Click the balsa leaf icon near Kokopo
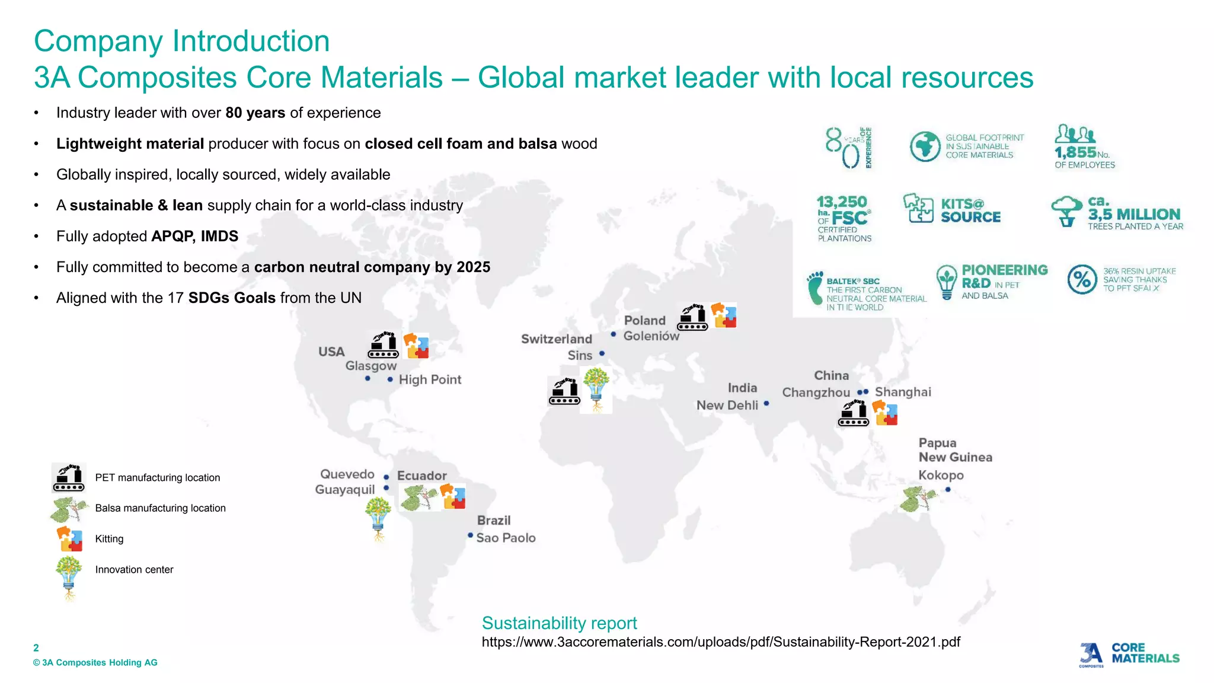 [918, 499]
